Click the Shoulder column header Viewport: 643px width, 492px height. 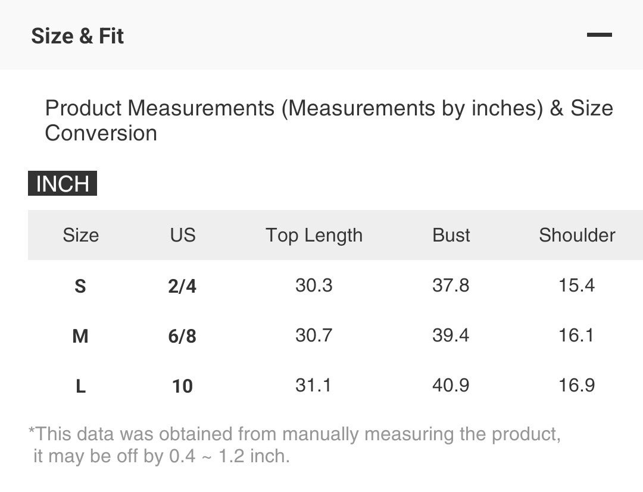(577, 235)
